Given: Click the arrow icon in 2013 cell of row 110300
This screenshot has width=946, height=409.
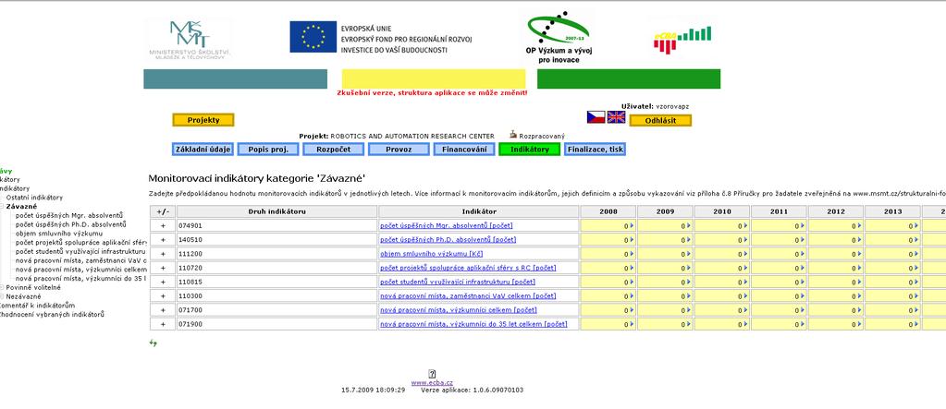Looking at the screenshot, I should click(x=915, y=295).
